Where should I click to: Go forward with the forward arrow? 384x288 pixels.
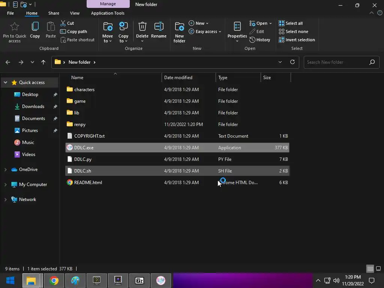(x=21, y=62)
